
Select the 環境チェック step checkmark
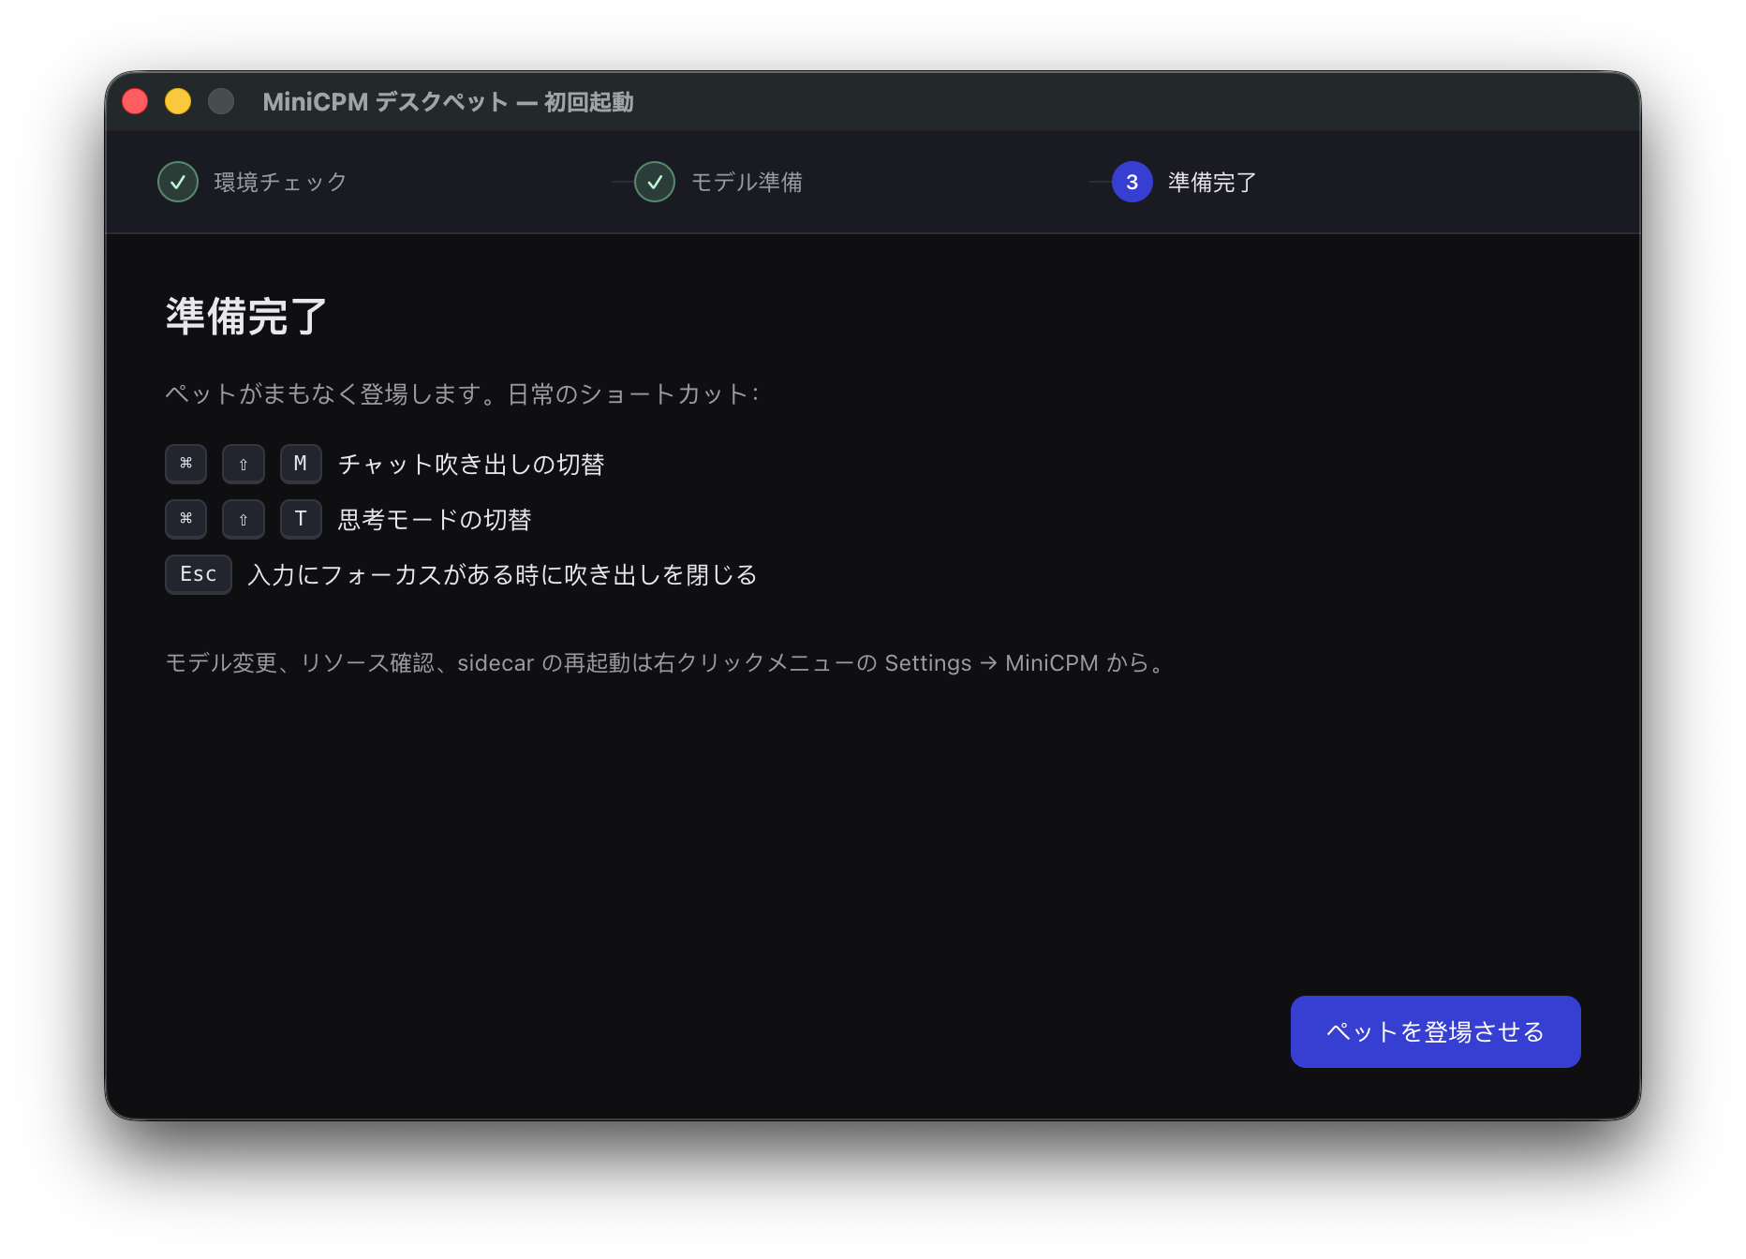pyautogui.click(x=178, y=182)
